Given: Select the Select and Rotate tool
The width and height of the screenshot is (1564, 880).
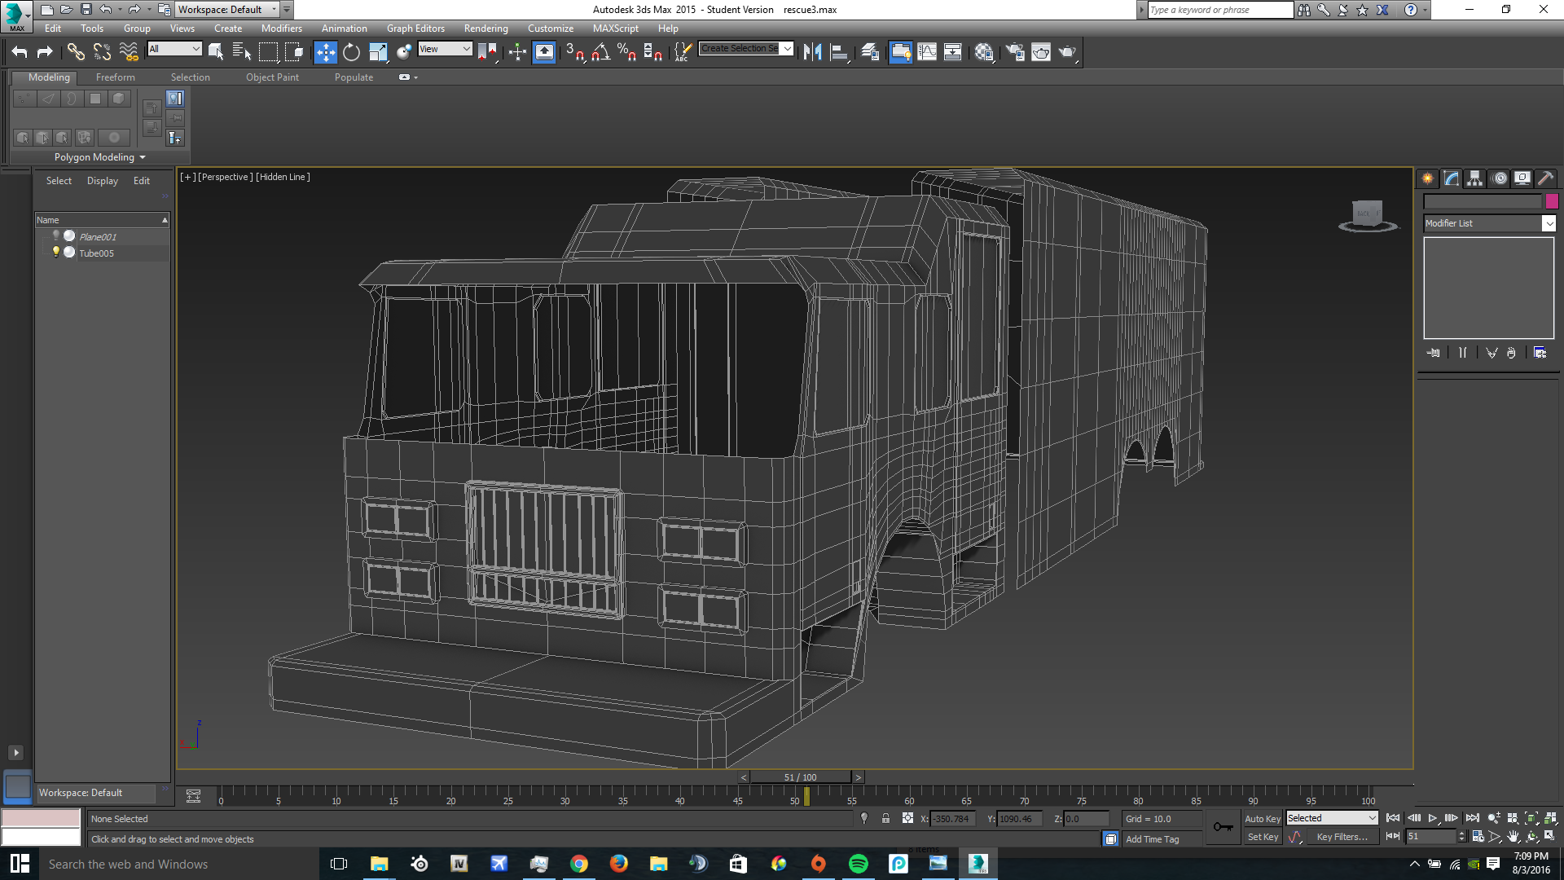Looking at the screenshot, I should pos(351,52).
